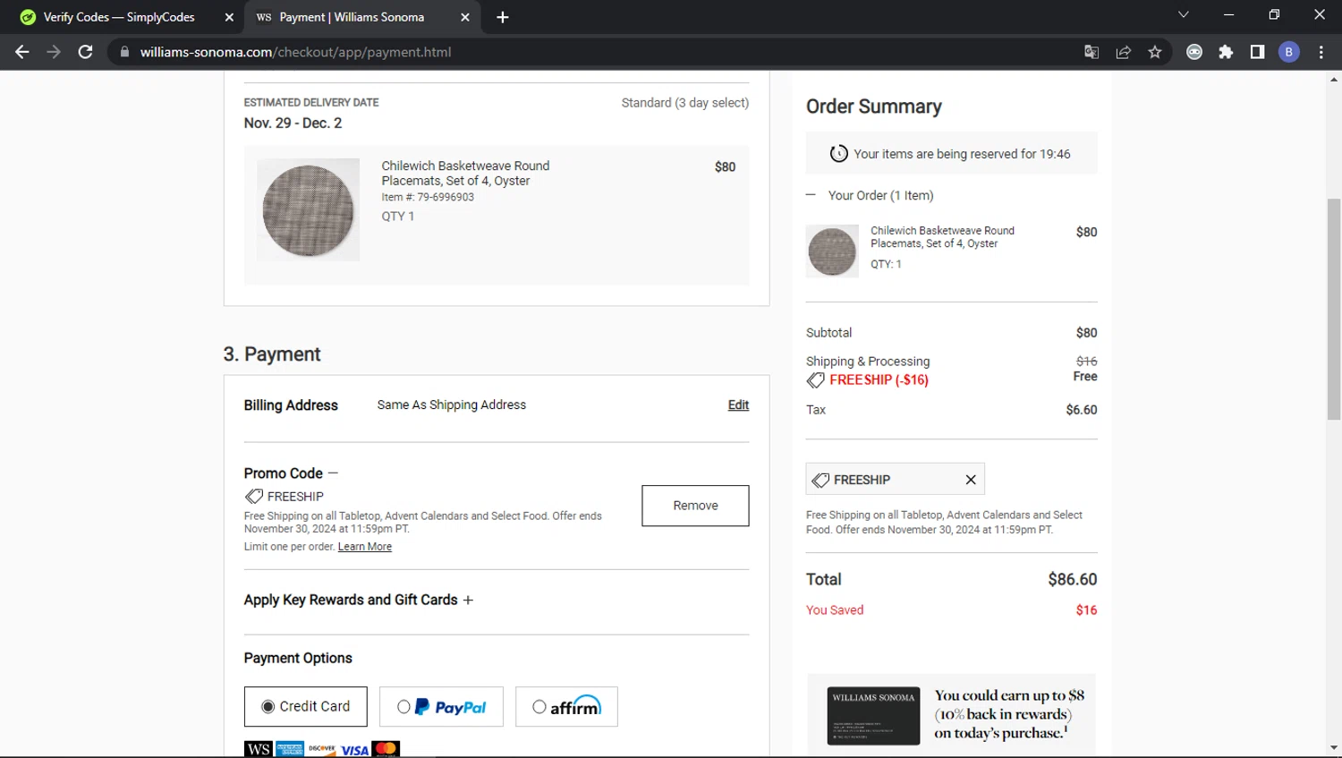Open the Chrome three-dot menu
The image size is (1342, 758).
[x=1321, y=52]
